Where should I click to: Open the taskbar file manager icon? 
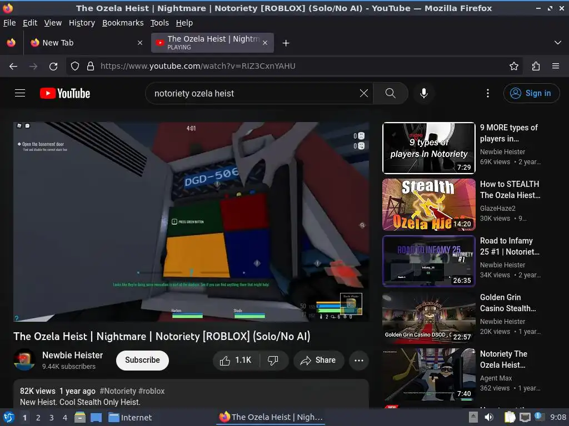pyautogui.click(x=80, y=417)
